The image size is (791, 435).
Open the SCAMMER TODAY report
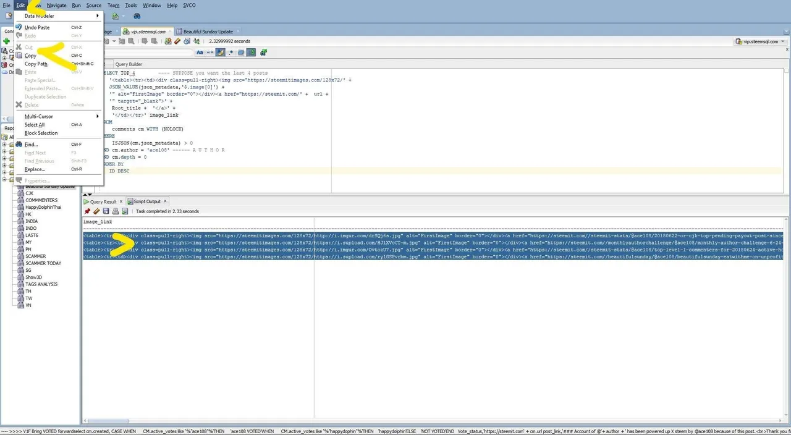tap(43, 263)
